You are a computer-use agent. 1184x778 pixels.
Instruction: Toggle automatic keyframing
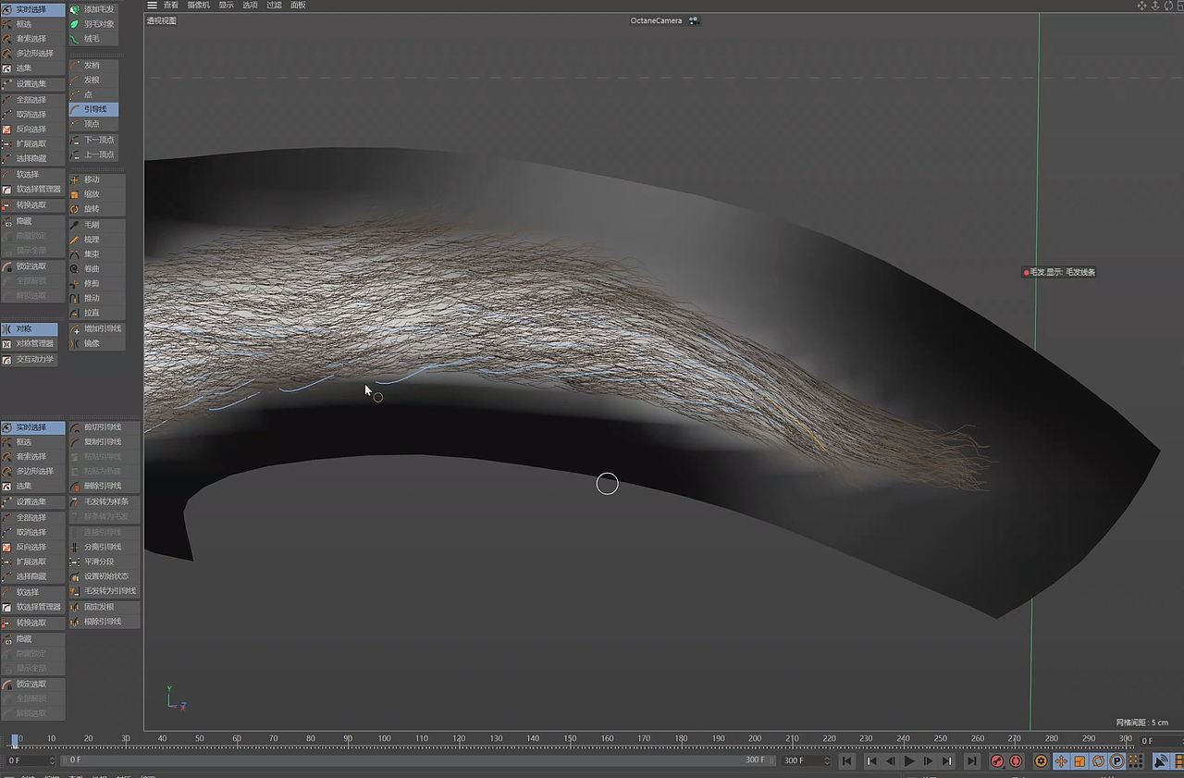coord(1016,761)
